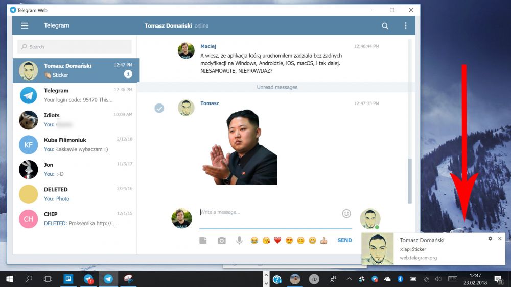Image resolution: width=511 pixels, height=287 pixels.
Task: Open Tomasz Domański profile from header name
Action: (x=168, y=25)
